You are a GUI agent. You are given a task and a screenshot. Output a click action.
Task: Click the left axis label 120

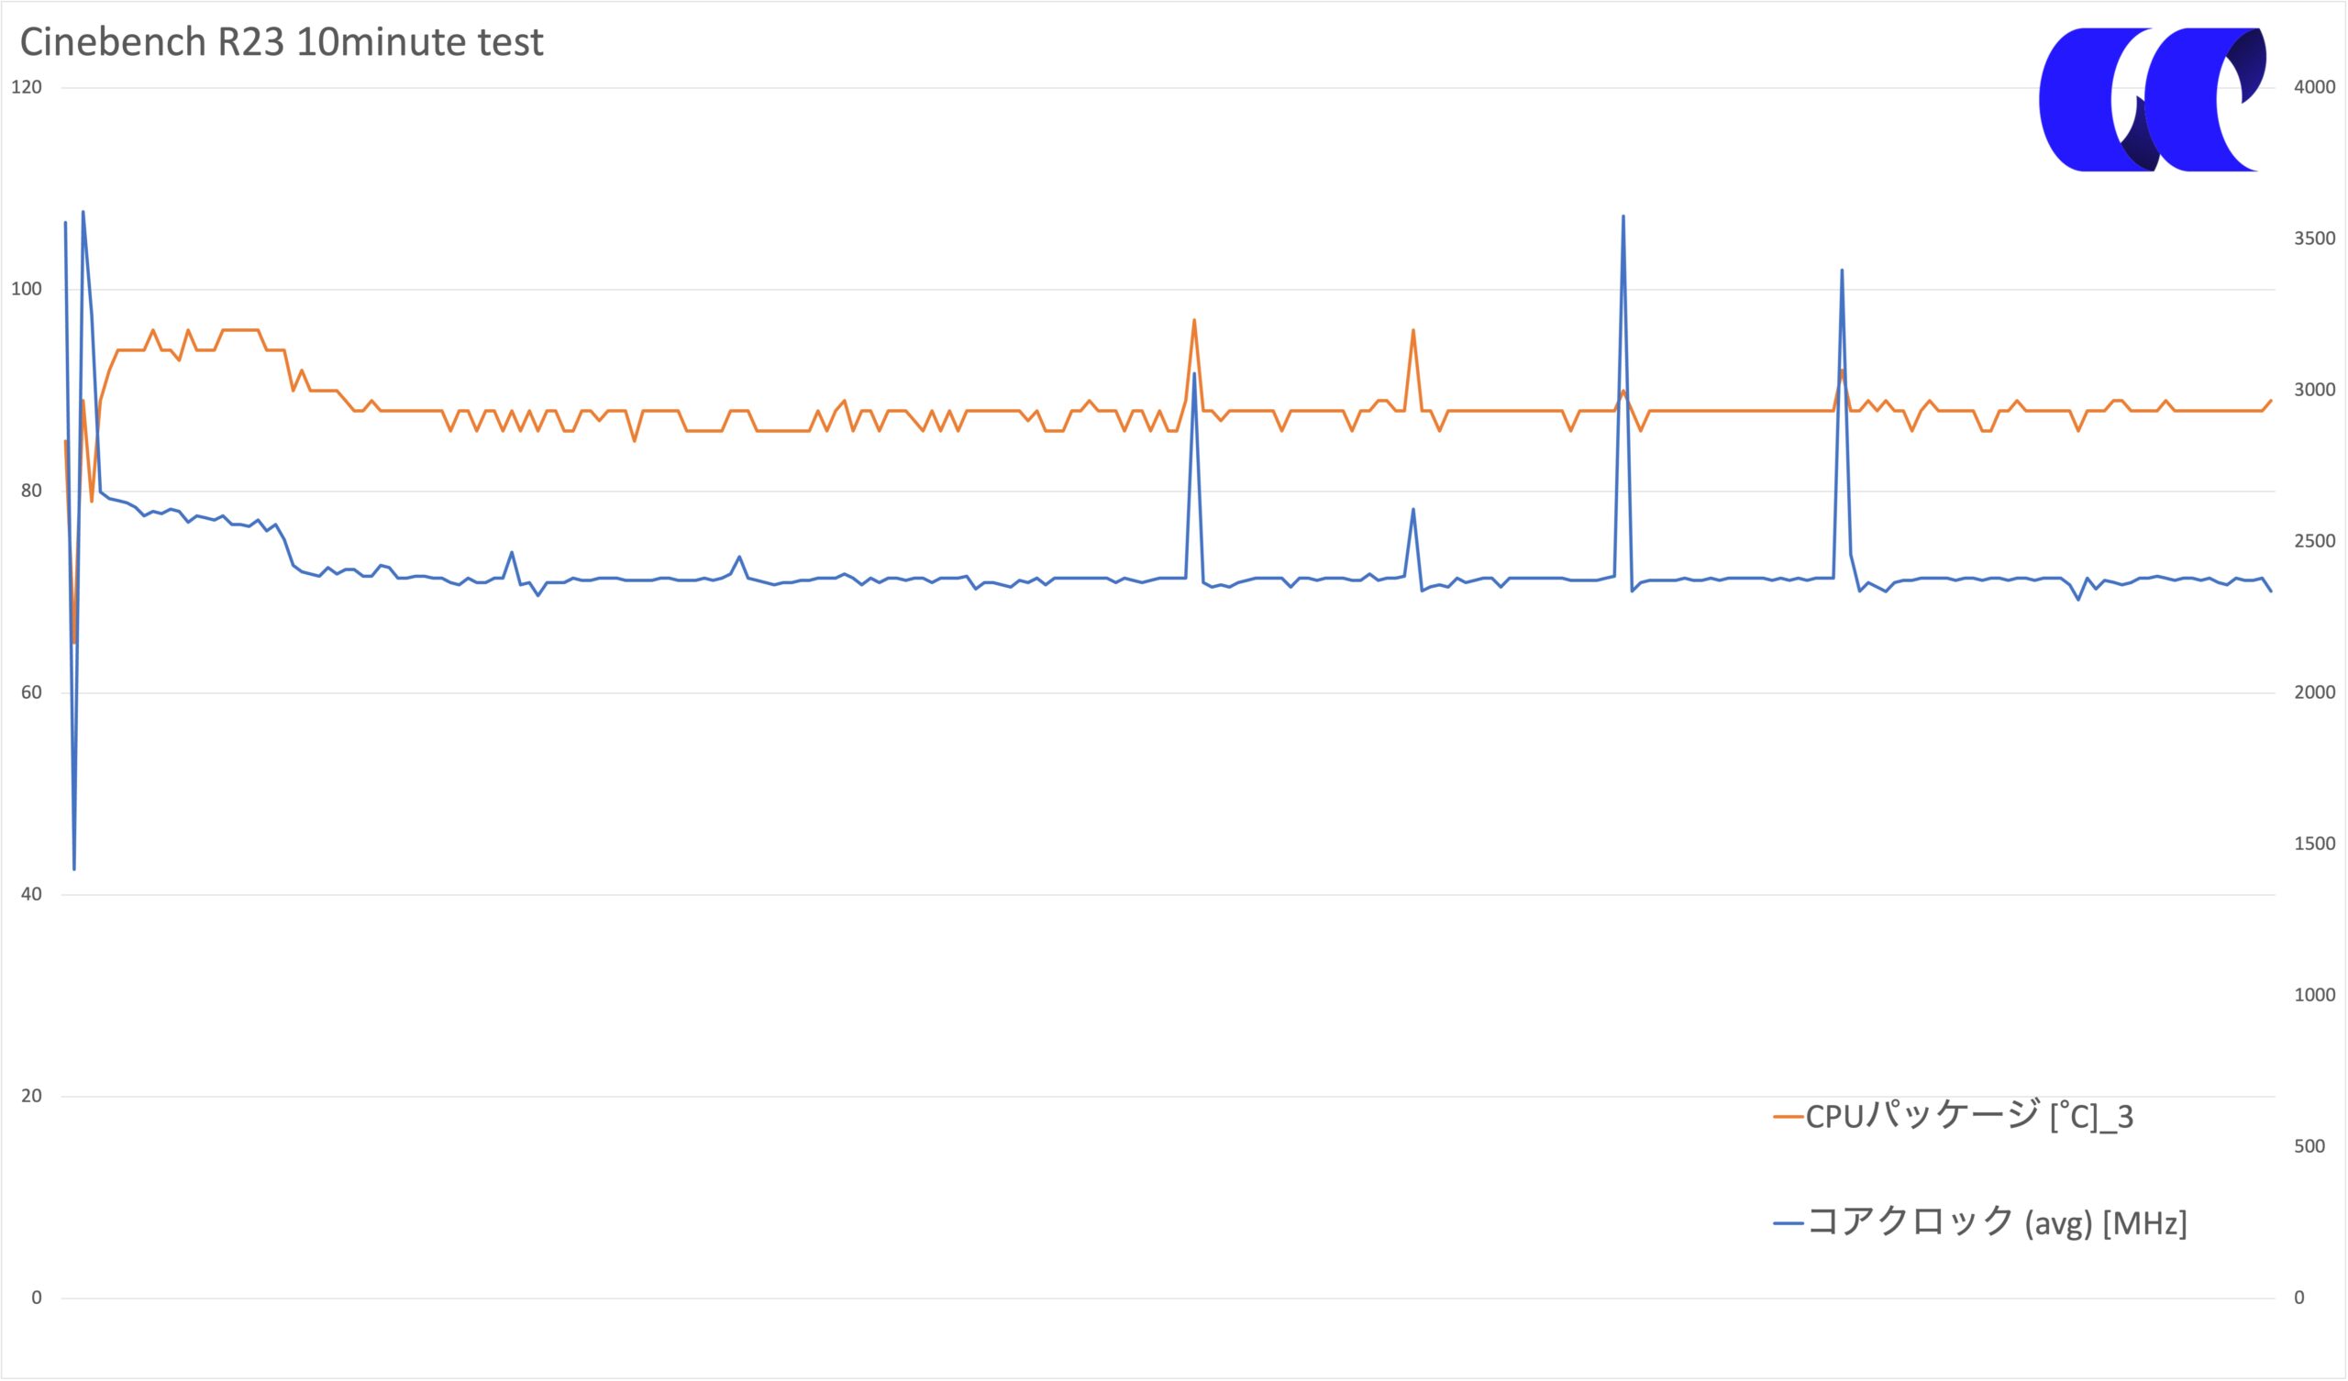coord(26,88)
